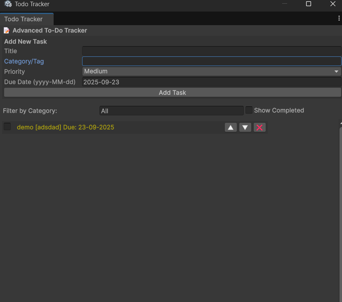
Task: Move the demo task up
Action: (231, 127)
